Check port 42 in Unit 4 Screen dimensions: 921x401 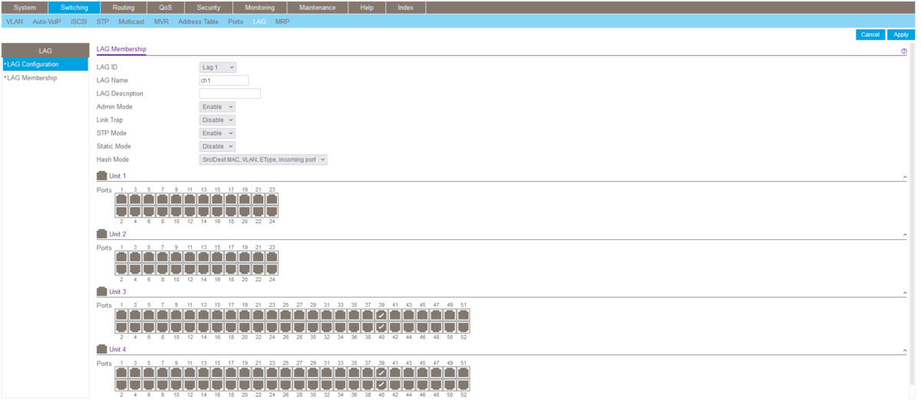pyautogui.click(x=394, y=385)
